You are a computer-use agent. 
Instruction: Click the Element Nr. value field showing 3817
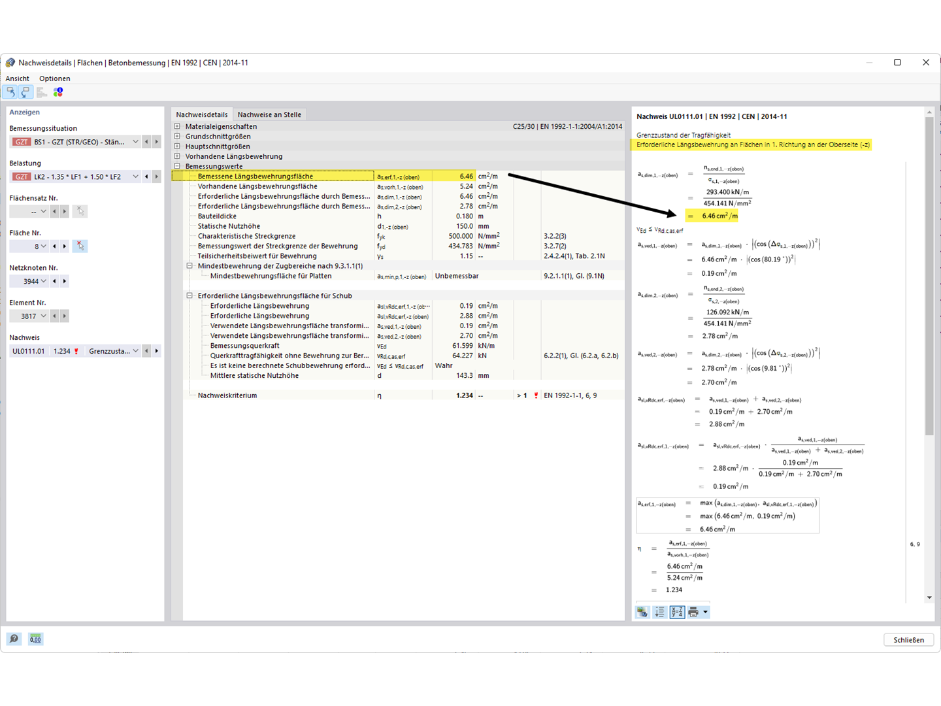point(29,316)
